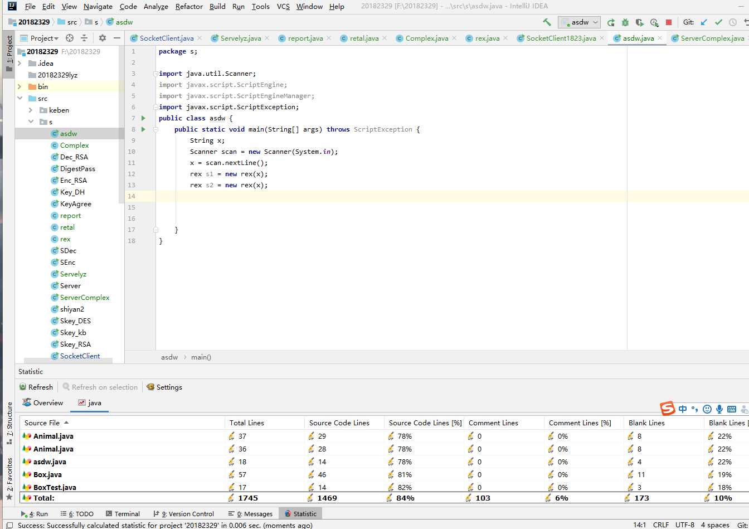The image size is (749, 529).
Task: Run asdw with coverage icon
Action: point(640,22)
